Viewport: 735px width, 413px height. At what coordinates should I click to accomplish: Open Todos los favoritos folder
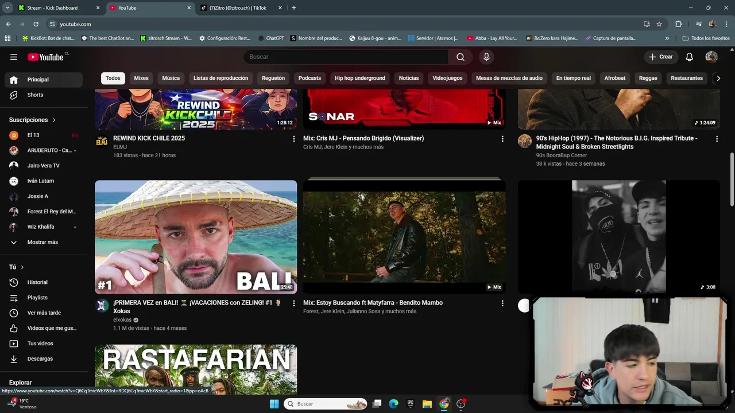[706, 38]
